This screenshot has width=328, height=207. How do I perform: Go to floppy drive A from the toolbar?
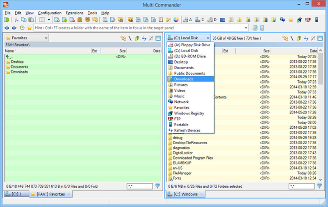point(187,20)
